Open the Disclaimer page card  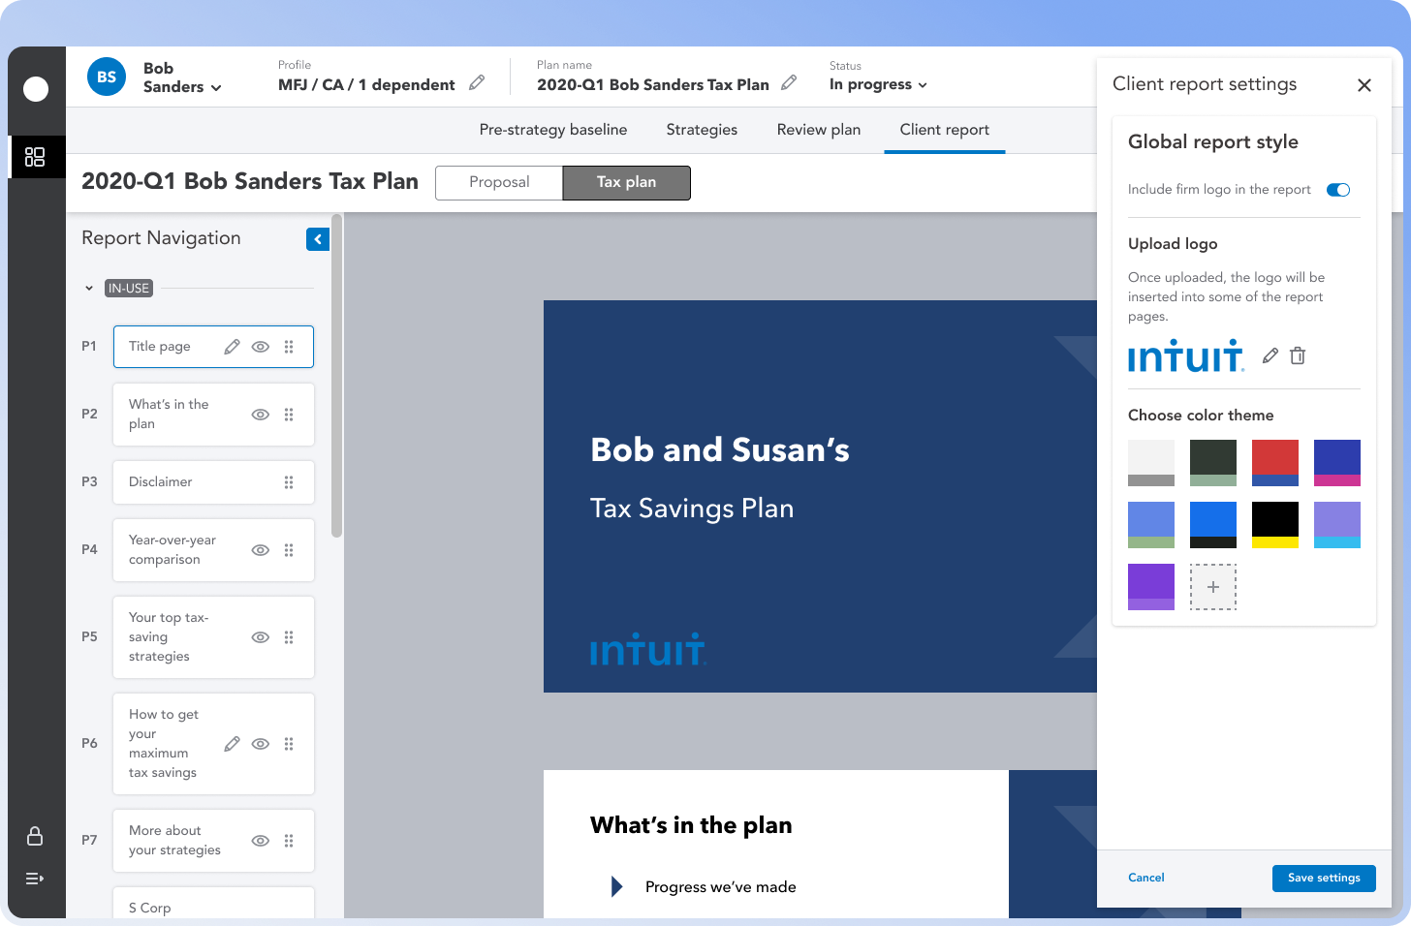pos(213,482)
